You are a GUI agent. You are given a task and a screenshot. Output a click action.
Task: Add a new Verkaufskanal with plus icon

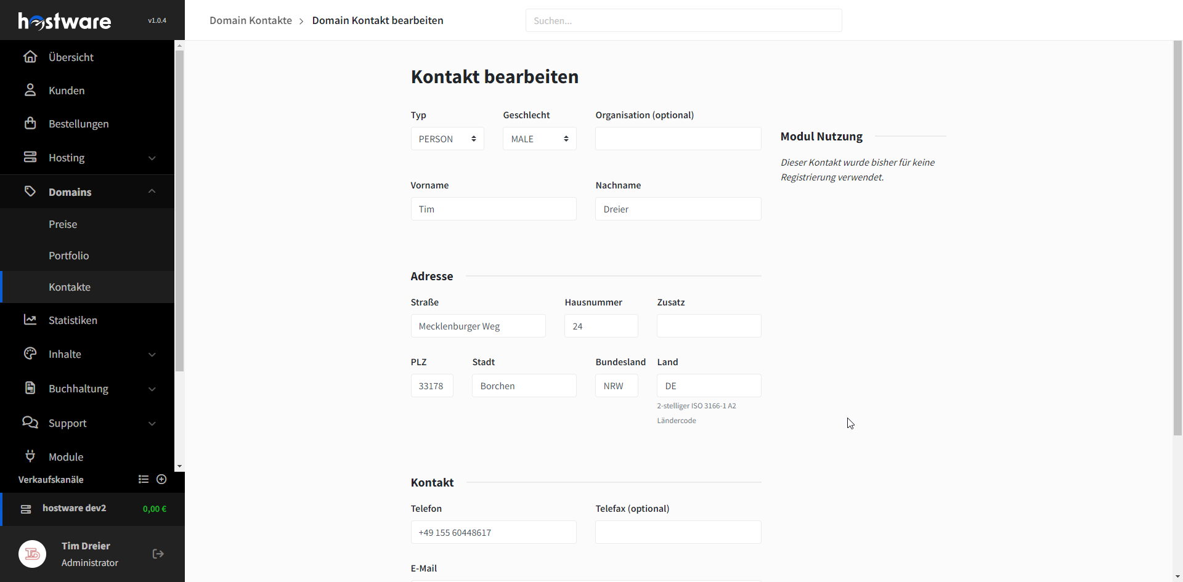coord(161,480)
